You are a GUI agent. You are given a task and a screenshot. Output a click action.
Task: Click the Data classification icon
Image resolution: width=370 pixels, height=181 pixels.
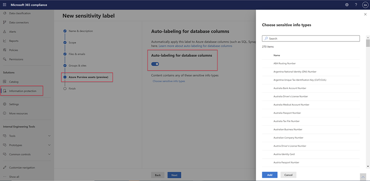coord(4,14)
